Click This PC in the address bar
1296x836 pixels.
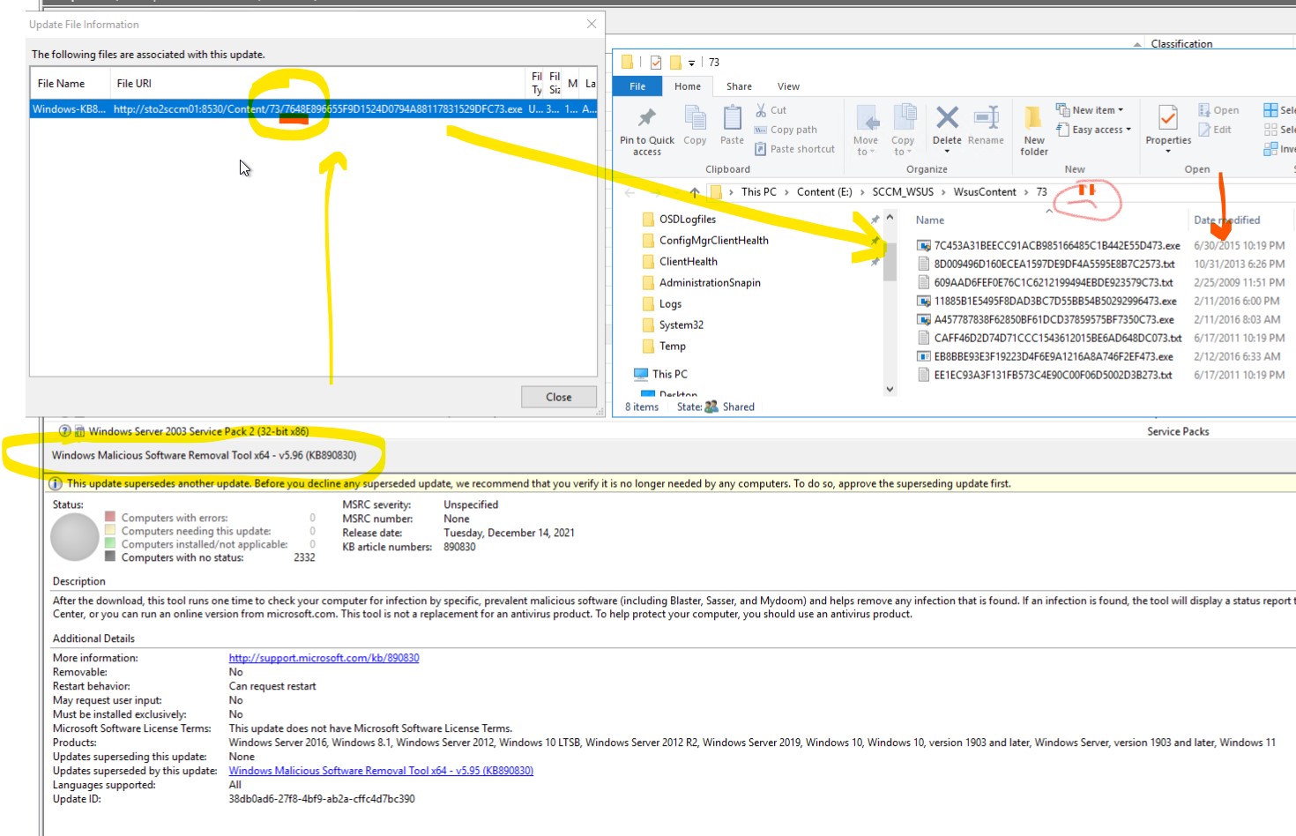click(x=758, y=192)
